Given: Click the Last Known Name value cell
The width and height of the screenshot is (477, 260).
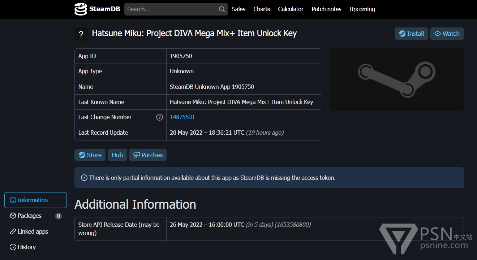Looking at the screenshot, I should 244,102.
